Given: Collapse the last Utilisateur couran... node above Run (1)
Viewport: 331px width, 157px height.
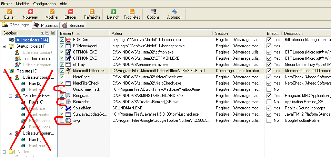Looking at the screenshot, I should pyautogui.click(x=11, y=133).
